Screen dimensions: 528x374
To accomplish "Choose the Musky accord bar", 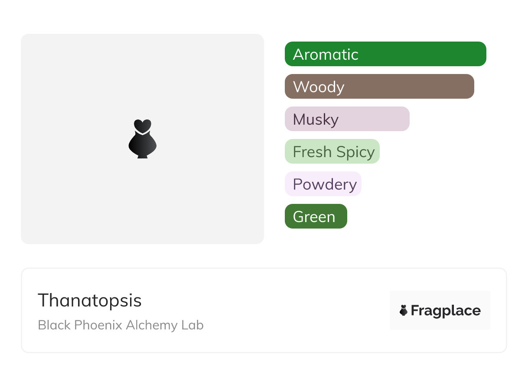I will 347,119.
